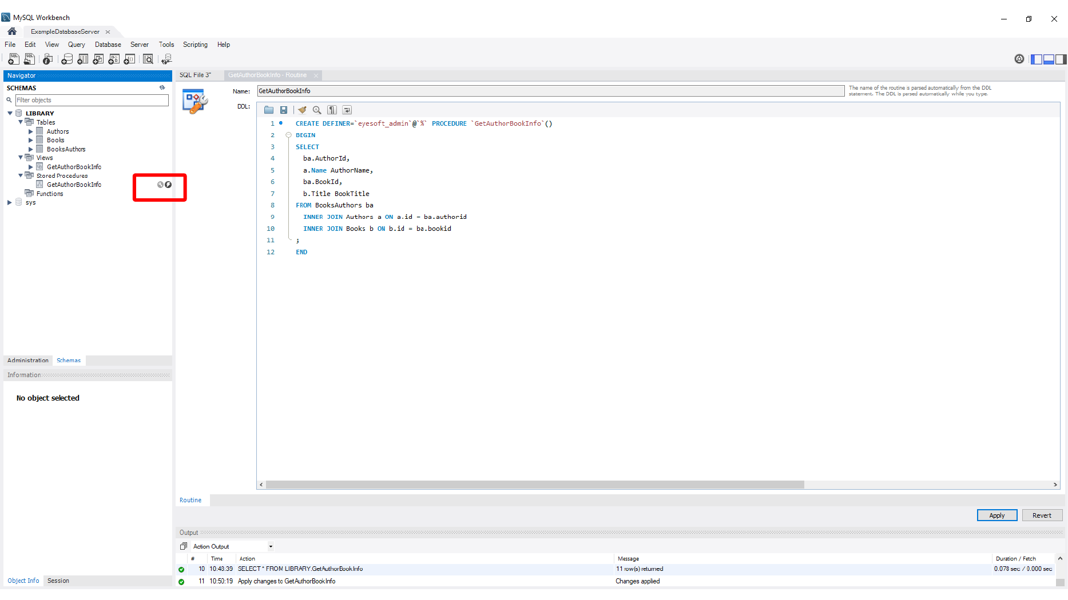Screen dimensions: 1068x600
Task: Create new stored procedure toolbar icon
Action: coord(114,59)
